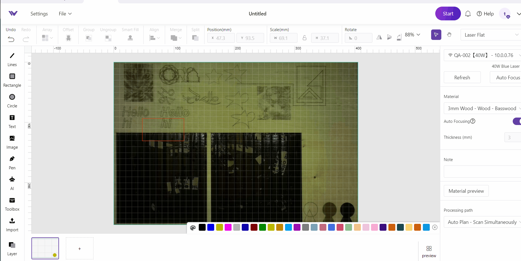Click the app logo
Image resolution: width=521 pixels, height=261 pixels.
point(13,13)
